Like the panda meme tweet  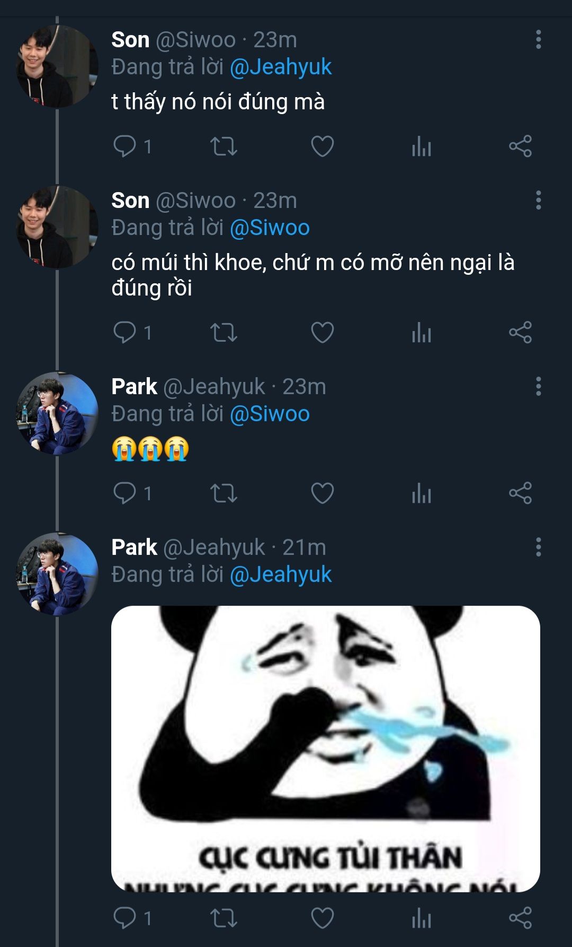pos(322,918)
